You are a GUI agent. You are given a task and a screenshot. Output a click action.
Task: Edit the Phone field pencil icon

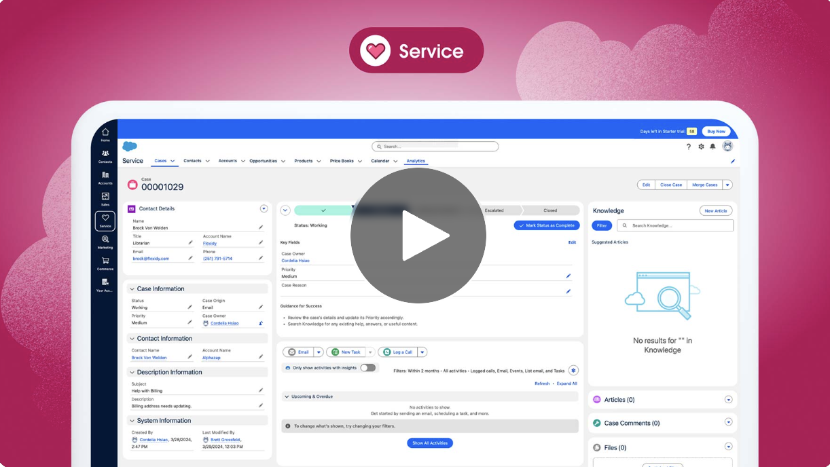[261, 258]
